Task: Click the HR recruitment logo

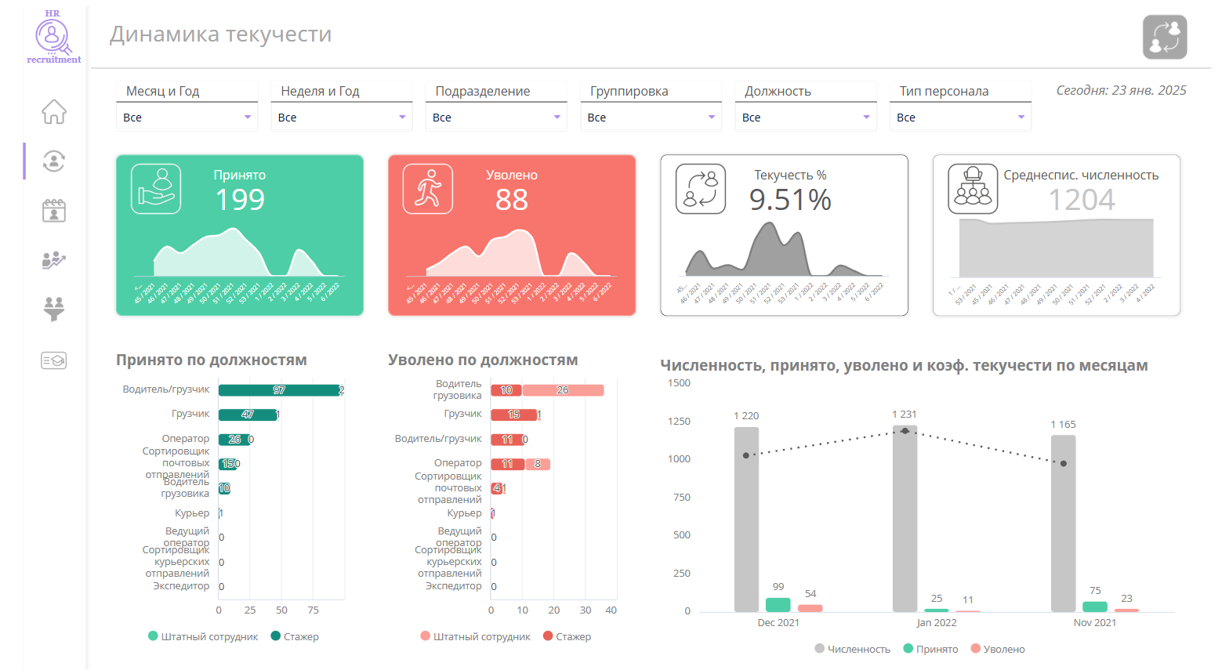Action: point(53,37)
